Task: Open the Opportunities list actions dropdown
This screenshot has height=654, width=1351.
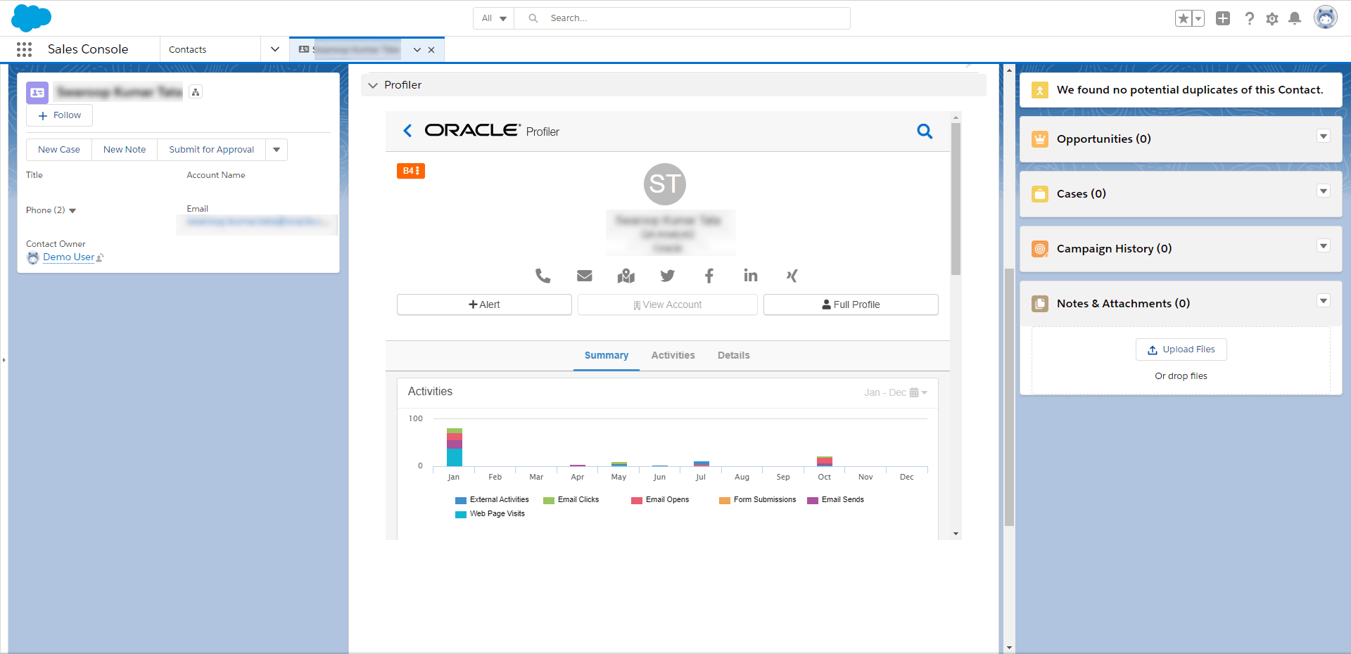Action: 1324,136
